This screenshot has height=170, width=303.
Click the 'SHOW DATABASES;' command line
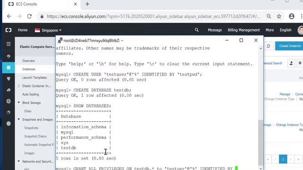[x=83, y=106]
